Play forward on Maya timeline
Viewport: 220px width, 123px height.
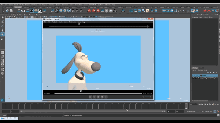coord(210,104)
